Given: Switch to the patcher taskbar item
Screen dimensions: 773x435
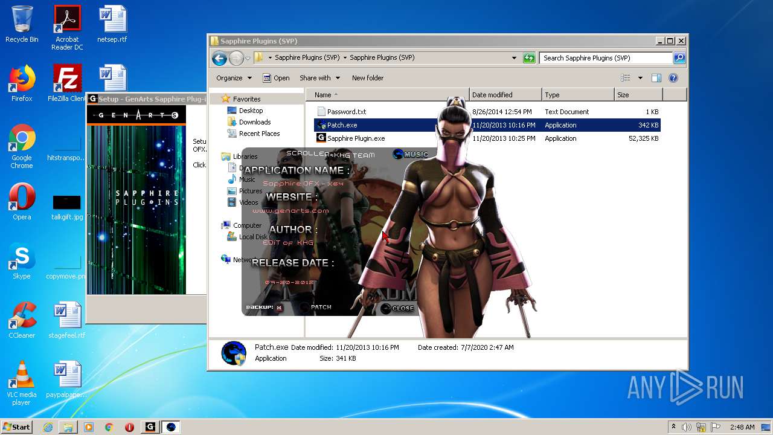Looking at the screenshot, I should click(x=171, y=427).
